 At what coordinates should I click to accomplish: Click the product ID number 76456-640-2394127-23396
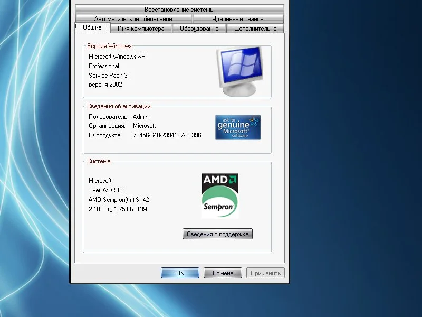(x=167, y=135)
